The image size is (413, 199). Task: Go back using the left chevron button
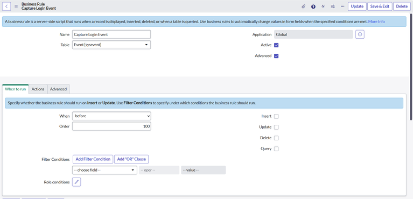(x=6, y=6)
